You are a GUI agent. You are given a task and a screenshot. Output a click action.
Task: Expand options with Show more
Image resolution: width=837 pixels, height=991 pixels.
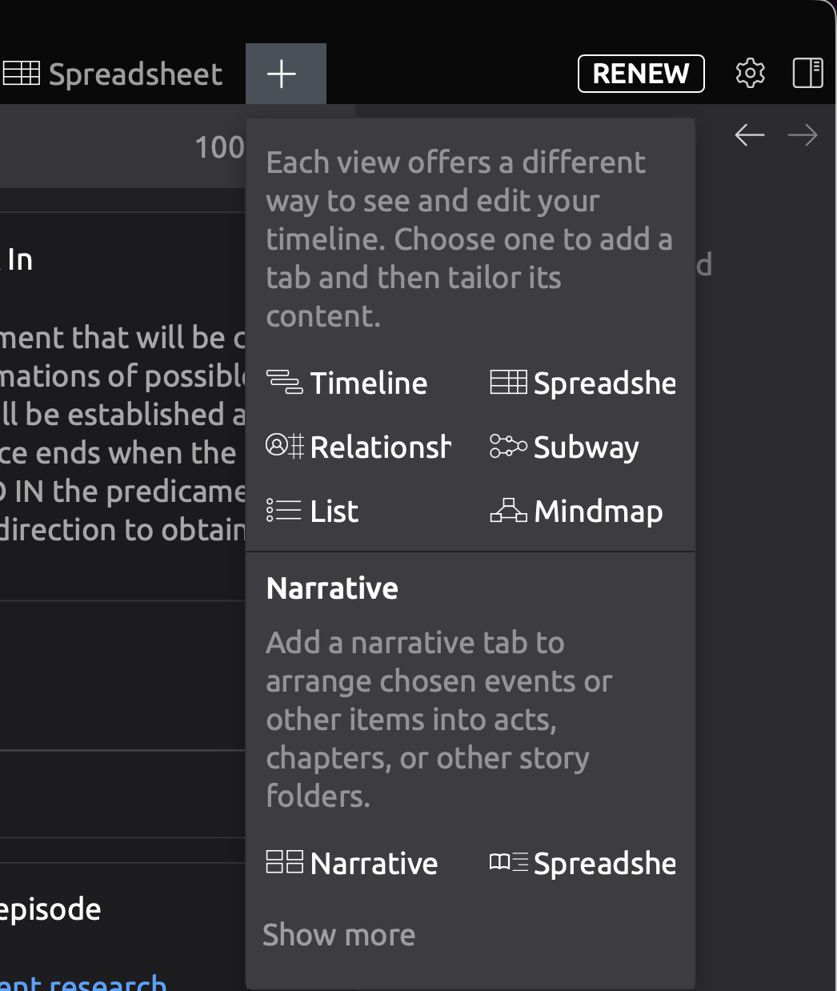pos(339,934)
